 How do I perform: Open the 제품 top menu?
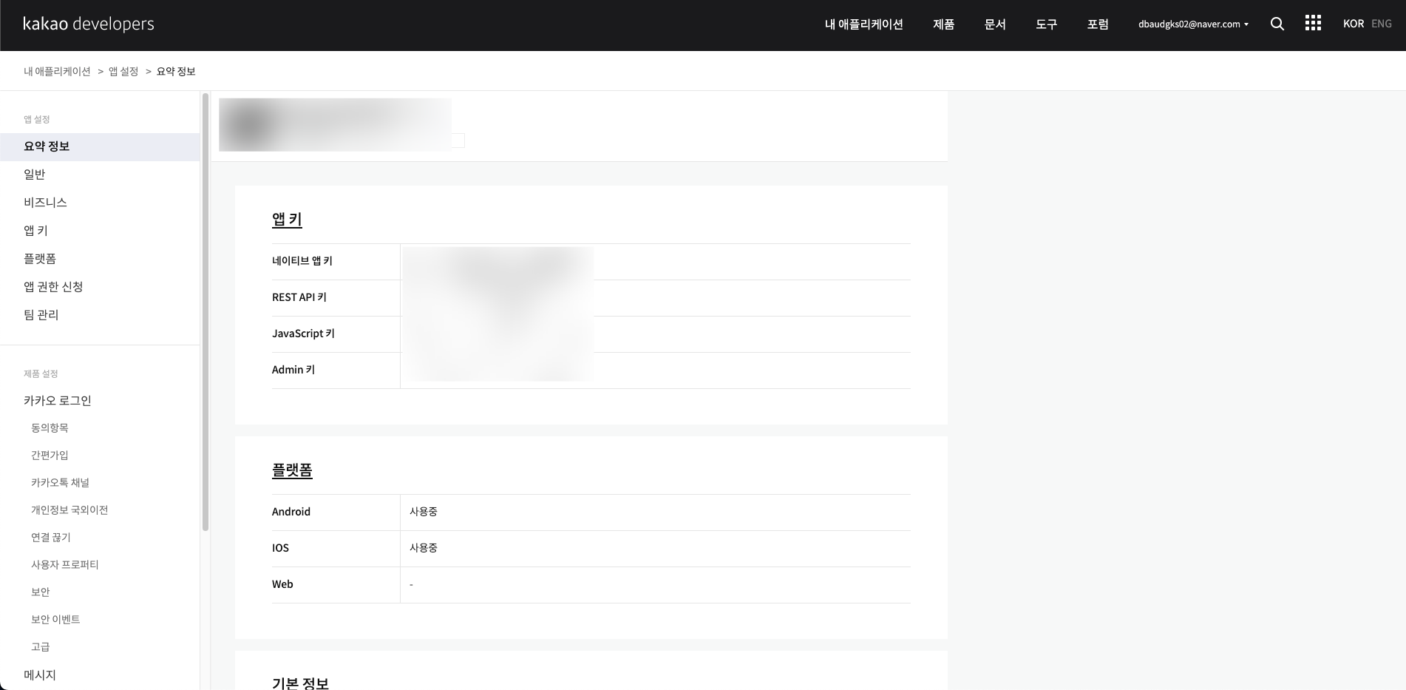tap(943, 24)
